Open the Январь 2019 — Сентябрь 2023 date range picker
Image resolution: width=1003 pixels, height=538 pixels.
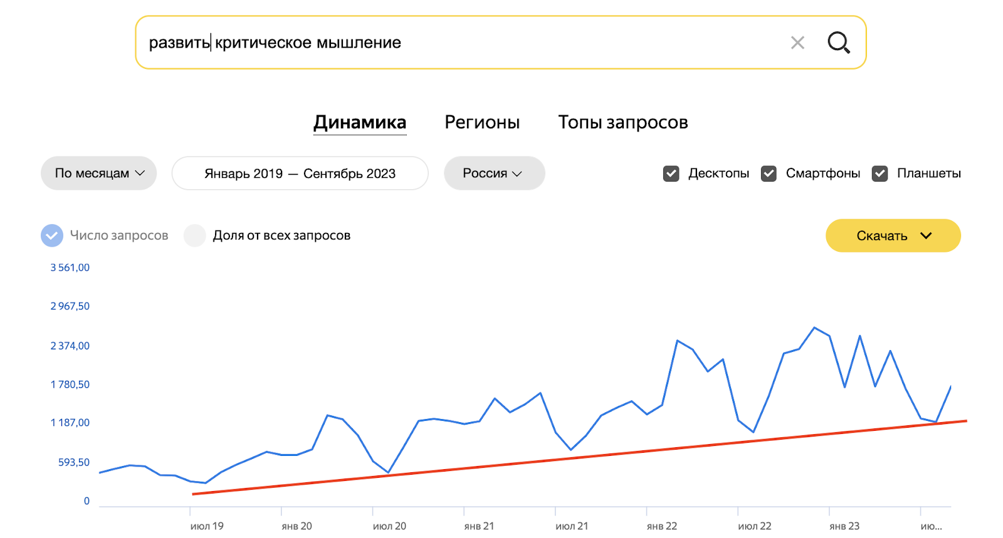(x=300, y=173)
